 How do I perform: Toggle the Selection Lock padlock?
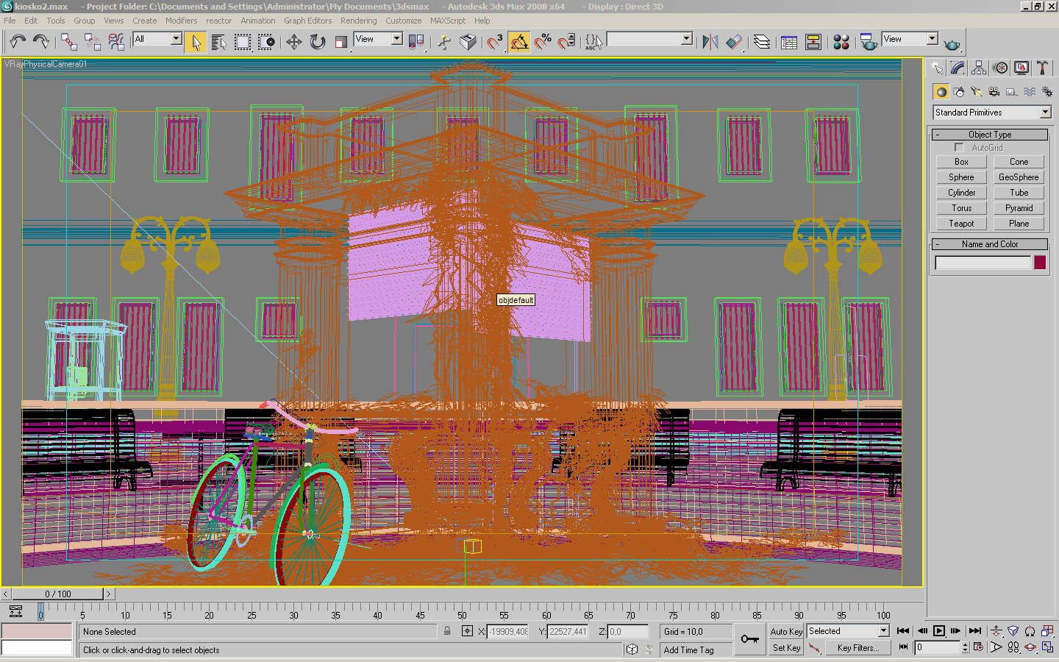click(x=447, y=631)
